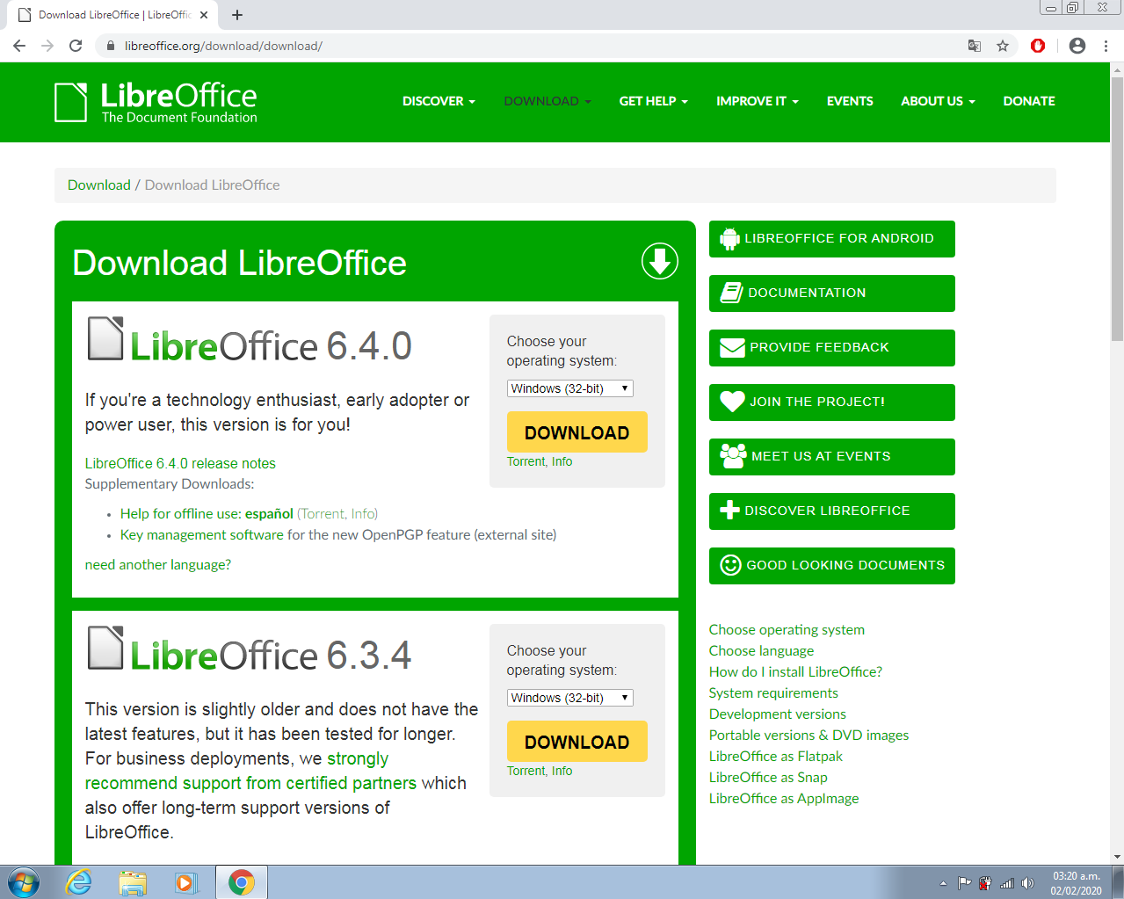Click the Provide Feedback envelope icon

pos(732,348)
